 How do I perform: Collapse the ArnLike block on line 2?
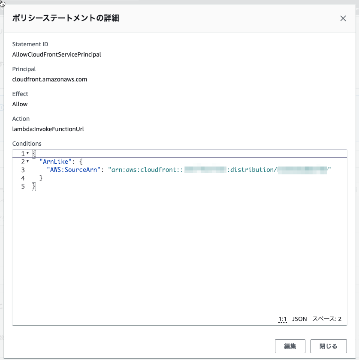click(x=28, y=162)
